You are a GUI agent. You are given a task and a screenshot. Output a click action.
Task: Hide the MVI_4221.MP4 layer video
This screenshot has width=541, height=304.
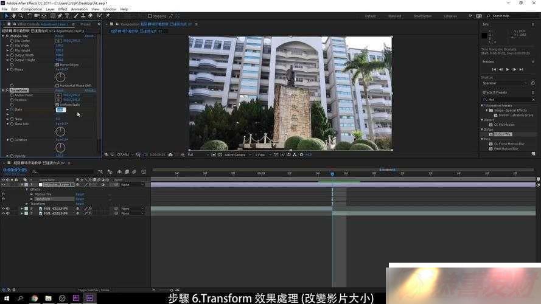(4, 213)
